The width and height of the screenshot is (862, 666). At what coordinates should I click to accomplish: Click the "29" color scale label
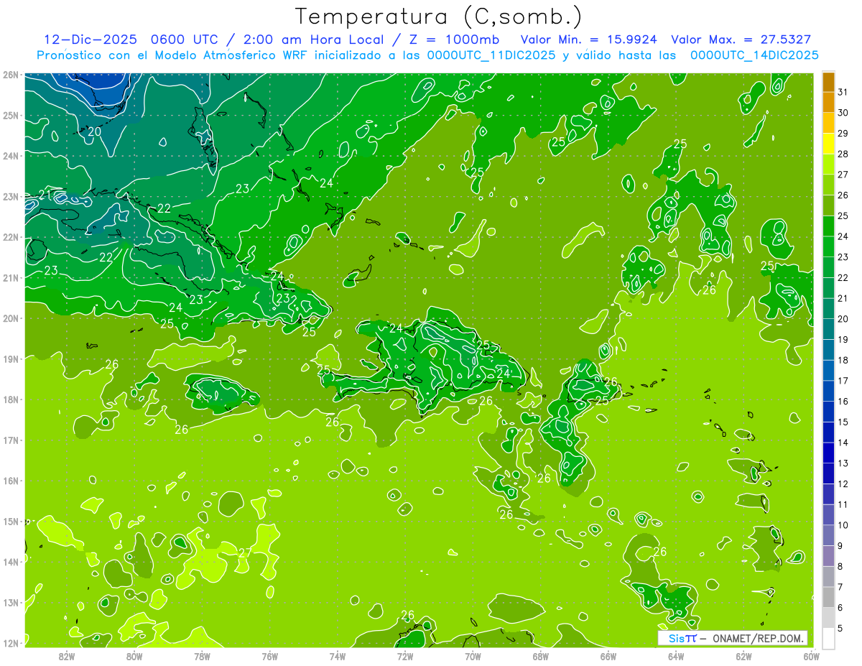point(843,134)
